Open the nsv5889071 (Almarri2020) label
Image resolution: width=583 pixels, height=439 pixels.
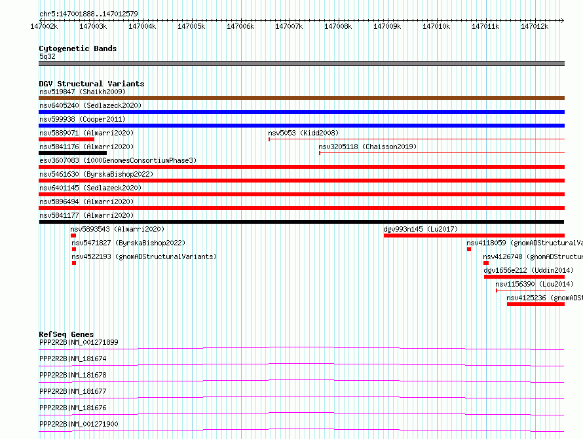[x=86, y=133]
